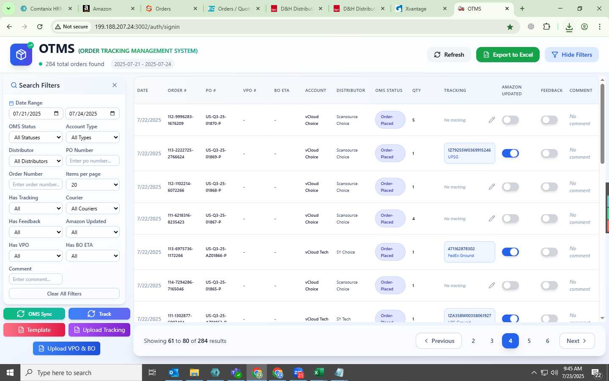Click the Refresh button
The height and width of the screenshot is (381, 609).
coord(449,55)
